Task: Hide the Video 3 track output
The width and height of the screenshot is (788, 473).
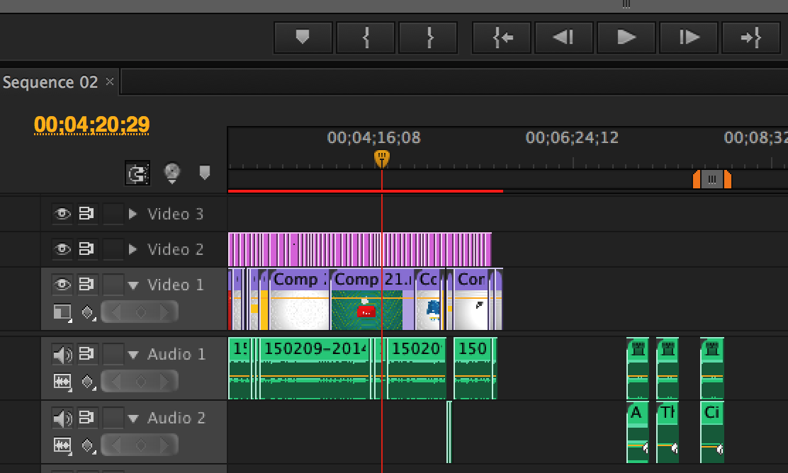Action: (x=63, y=214)
